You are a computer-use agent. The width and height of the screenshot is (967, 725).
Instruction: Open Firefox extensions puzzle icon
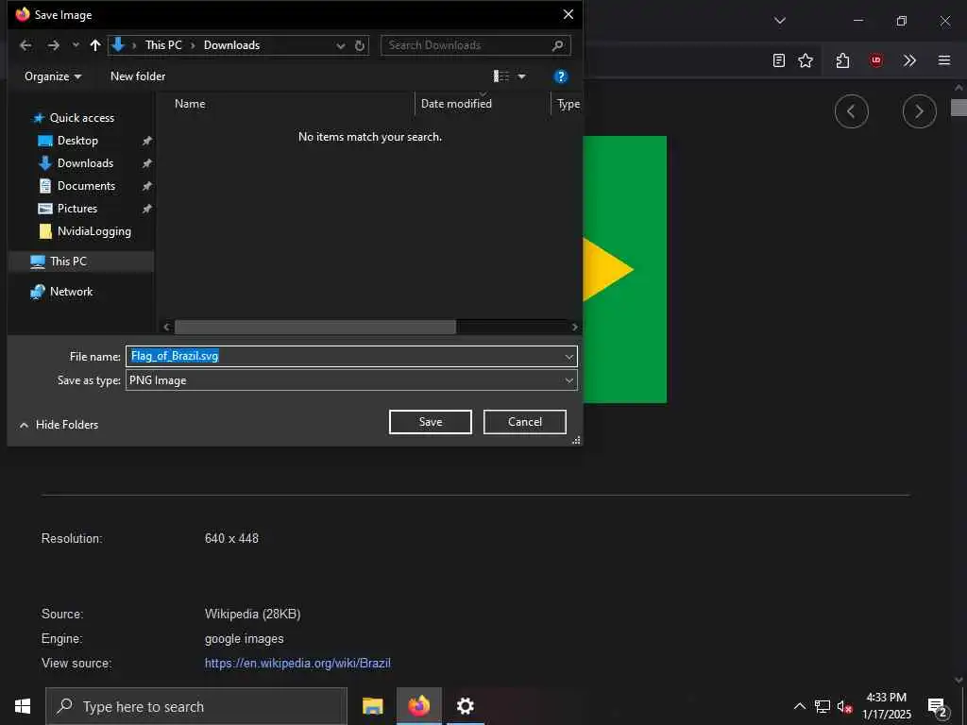[x=842, y=60]
